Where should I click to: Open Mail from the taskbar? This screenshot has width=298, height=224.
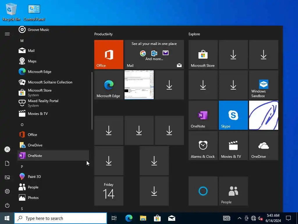172,218
